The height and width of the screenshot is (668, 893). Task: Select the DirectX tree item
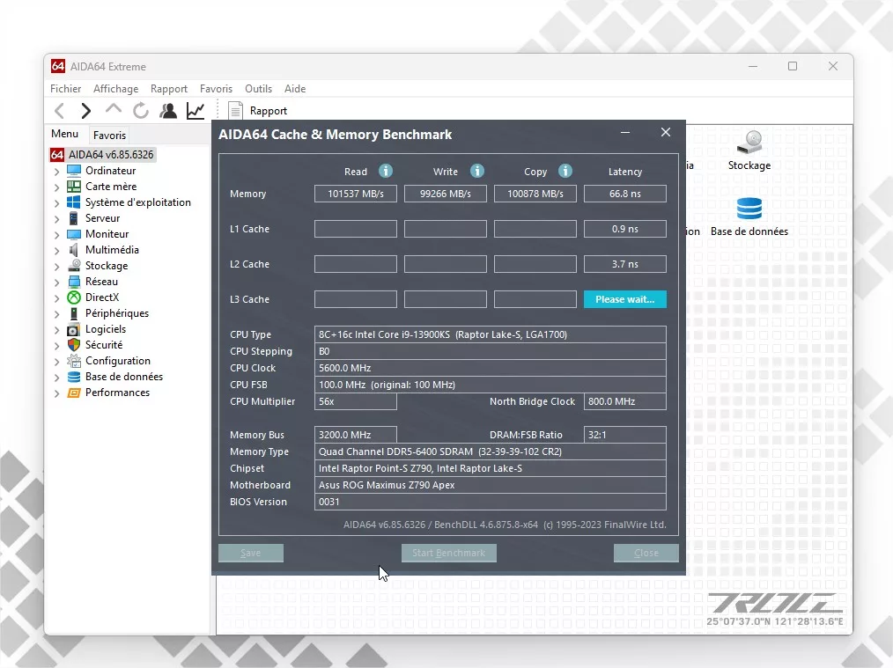pyautogui.click(x=101, y=297)
